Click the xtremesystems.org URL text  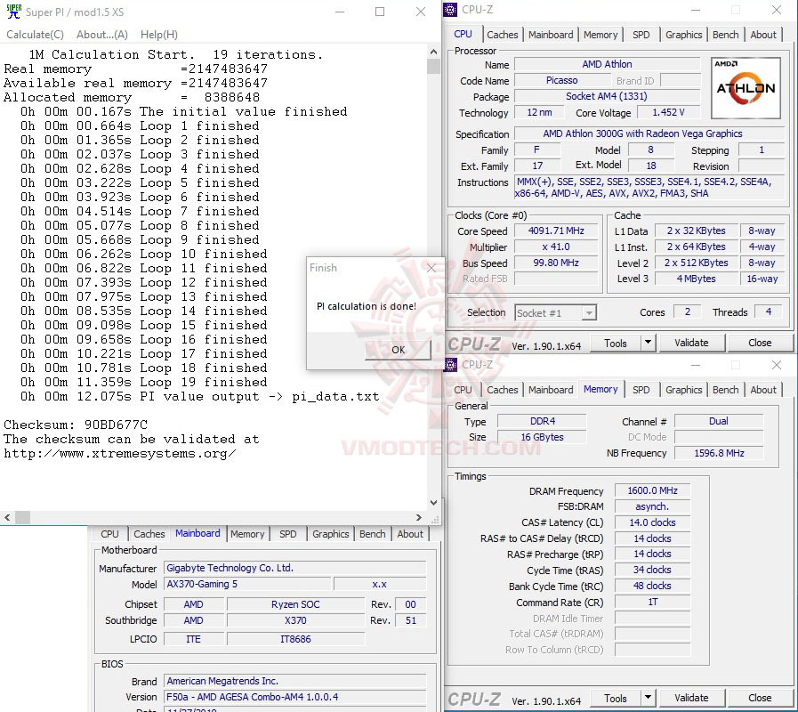[x=119, y=453]
